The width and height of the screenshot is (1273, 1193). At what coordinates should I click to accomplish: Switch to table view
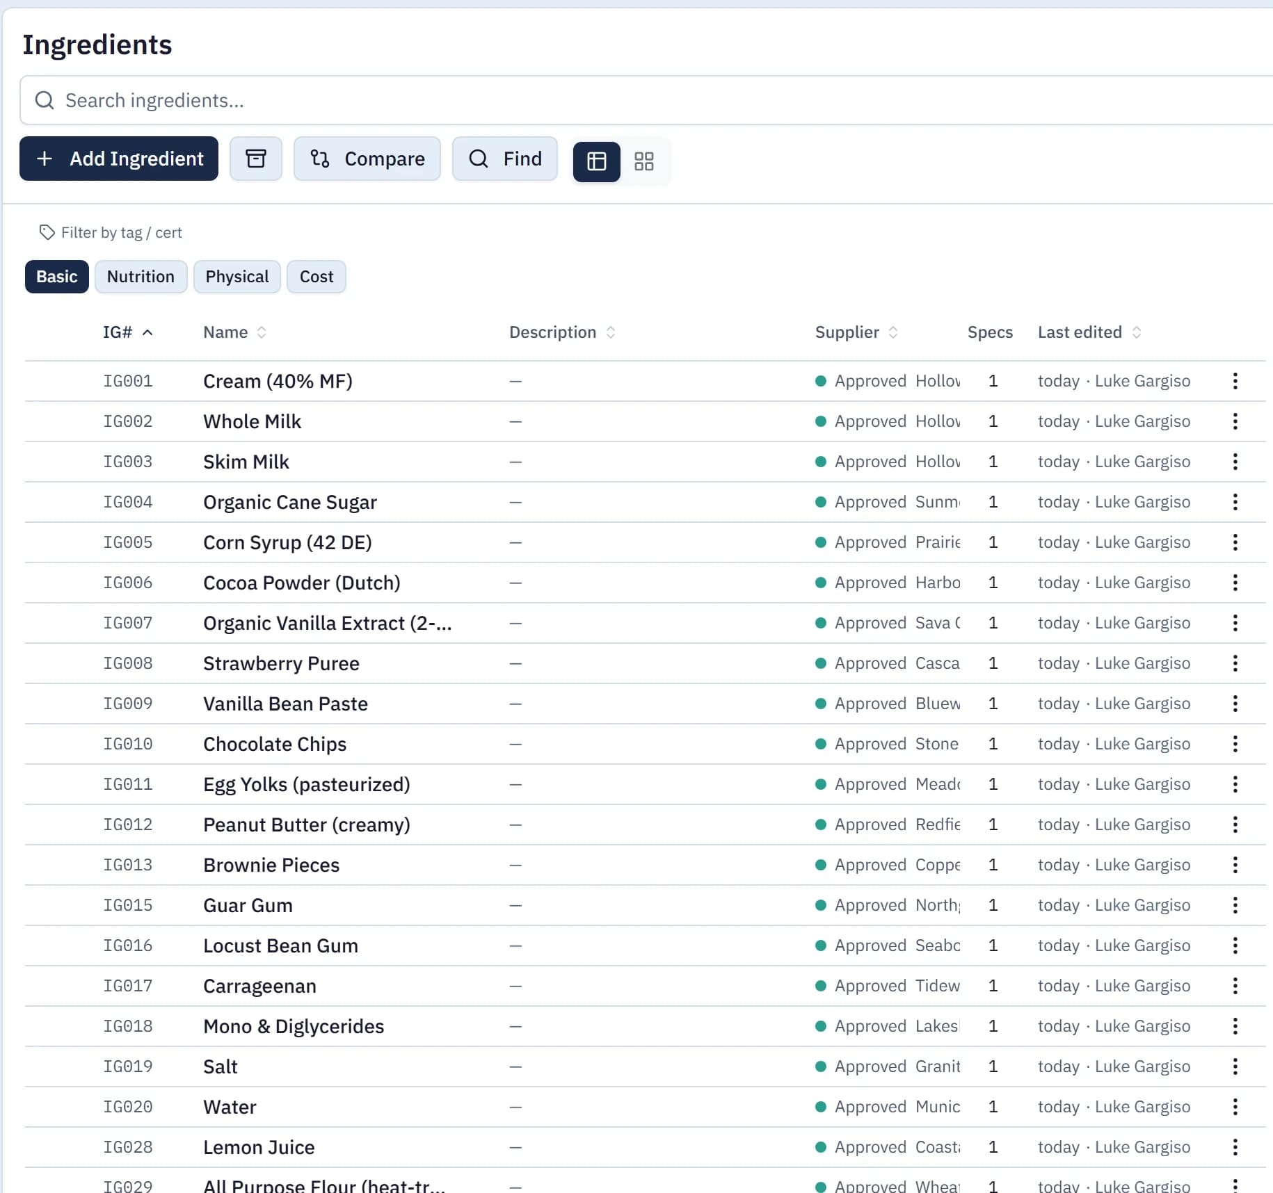[596, 161]
